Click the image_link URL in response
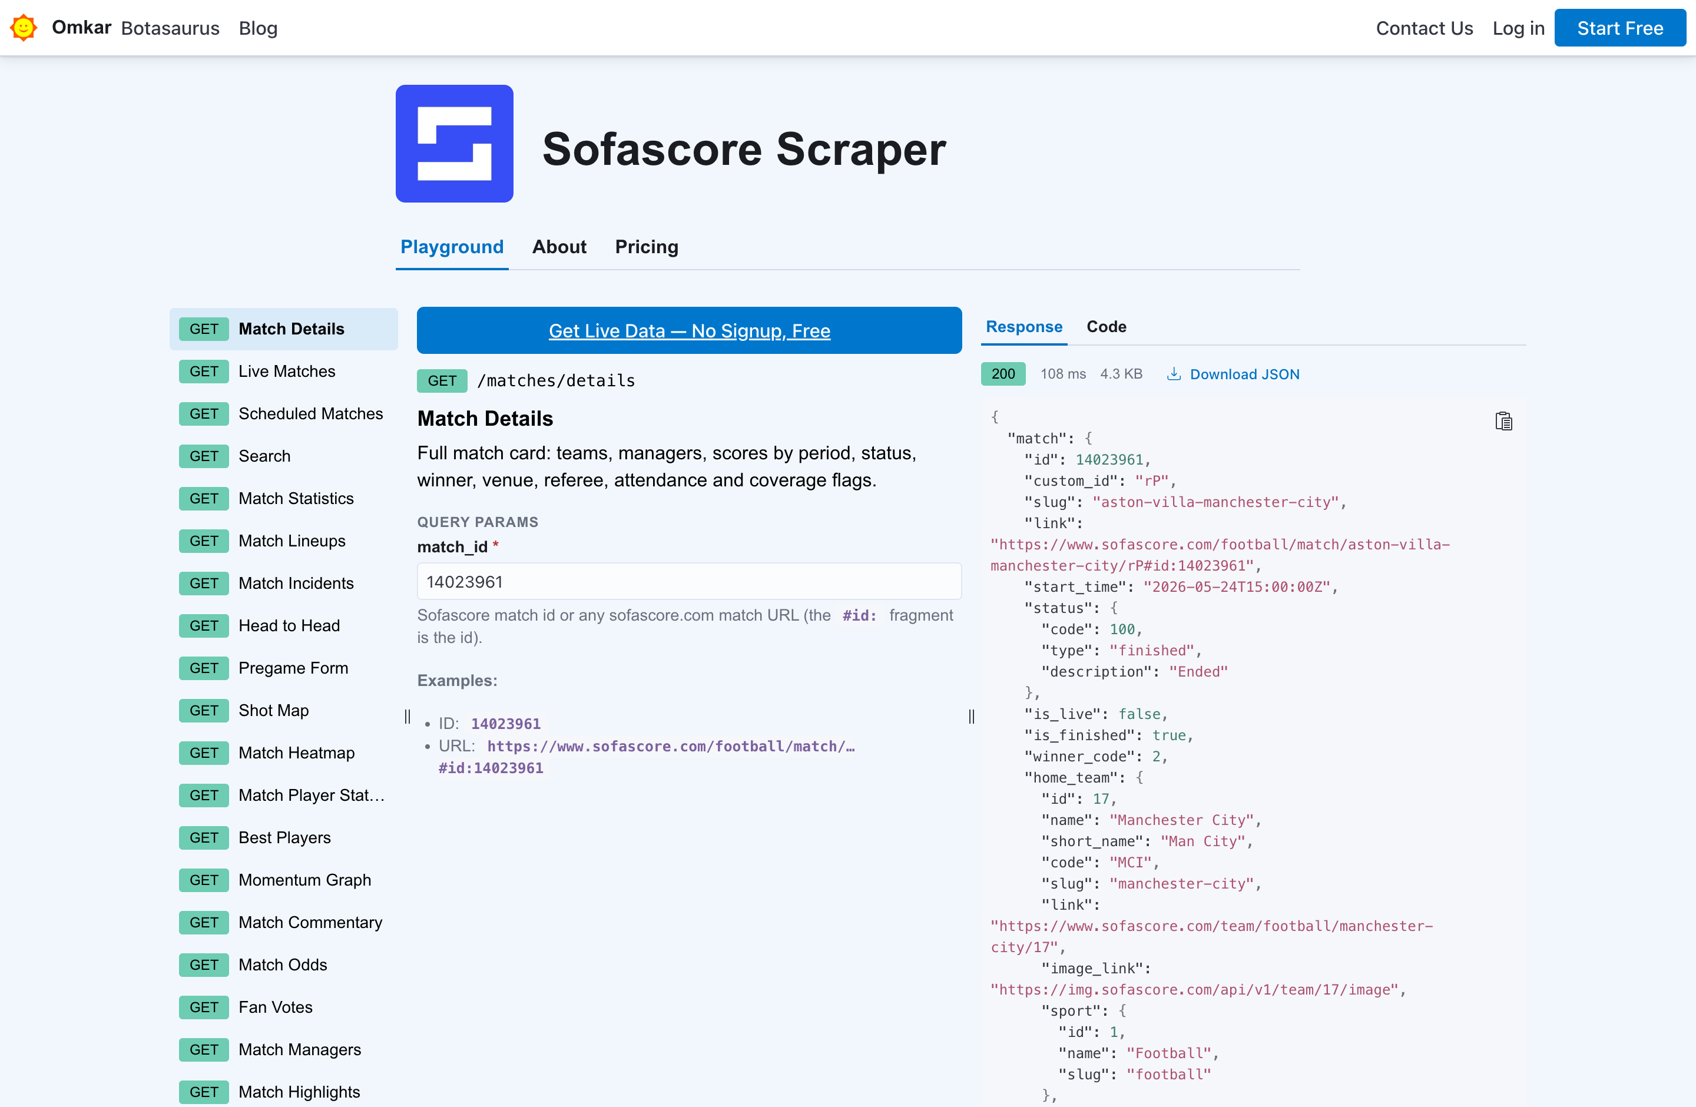 point(1194,989)
